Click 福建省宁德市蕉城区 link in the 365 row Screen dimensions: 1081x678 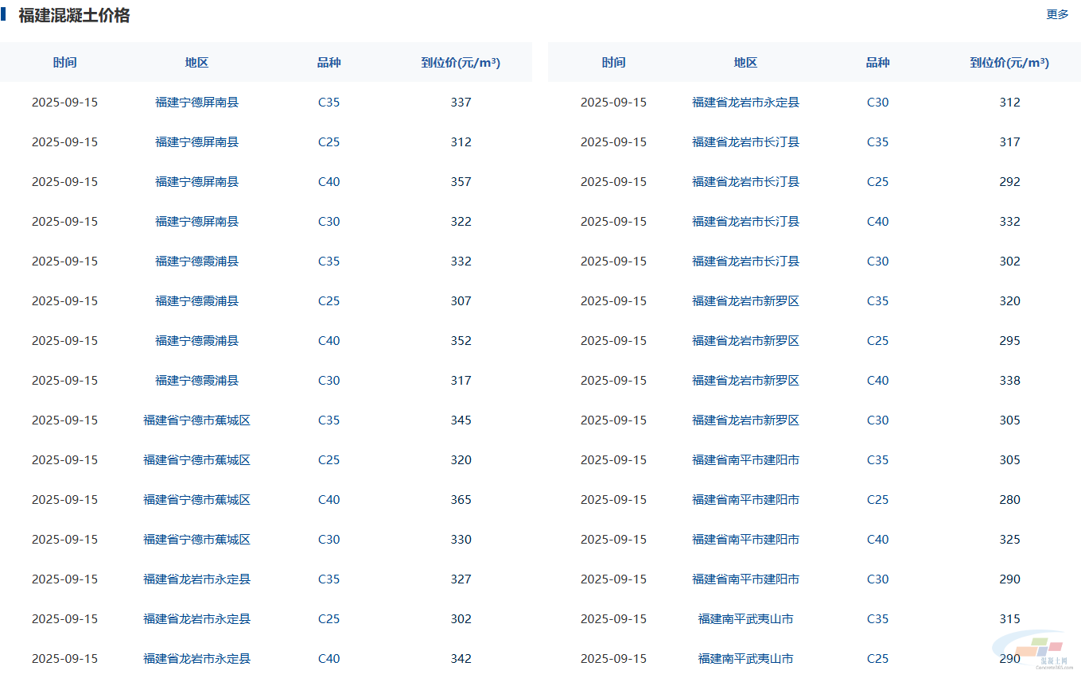coord(196,500)
